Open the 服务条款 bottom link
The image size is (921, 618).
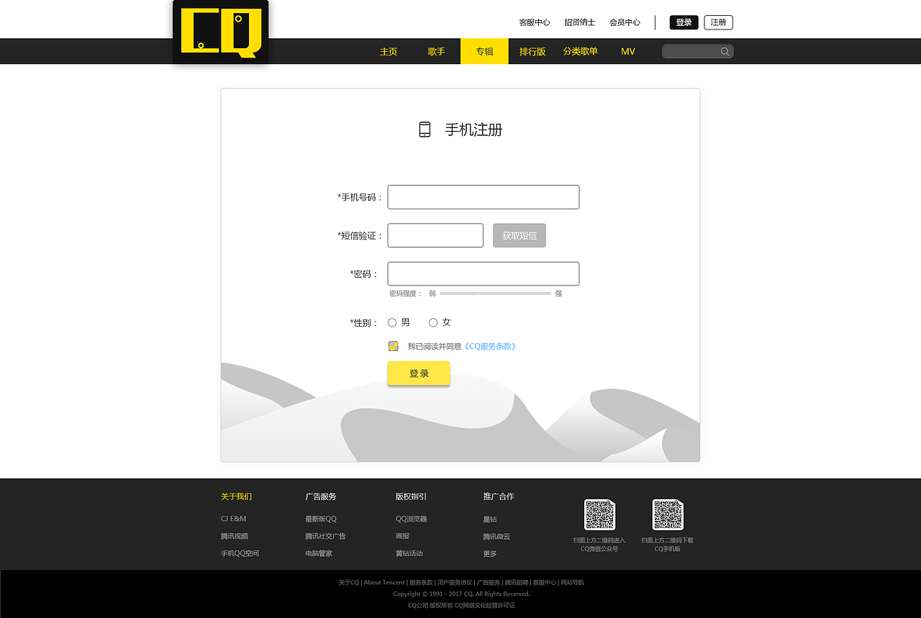tap(421, 583)
